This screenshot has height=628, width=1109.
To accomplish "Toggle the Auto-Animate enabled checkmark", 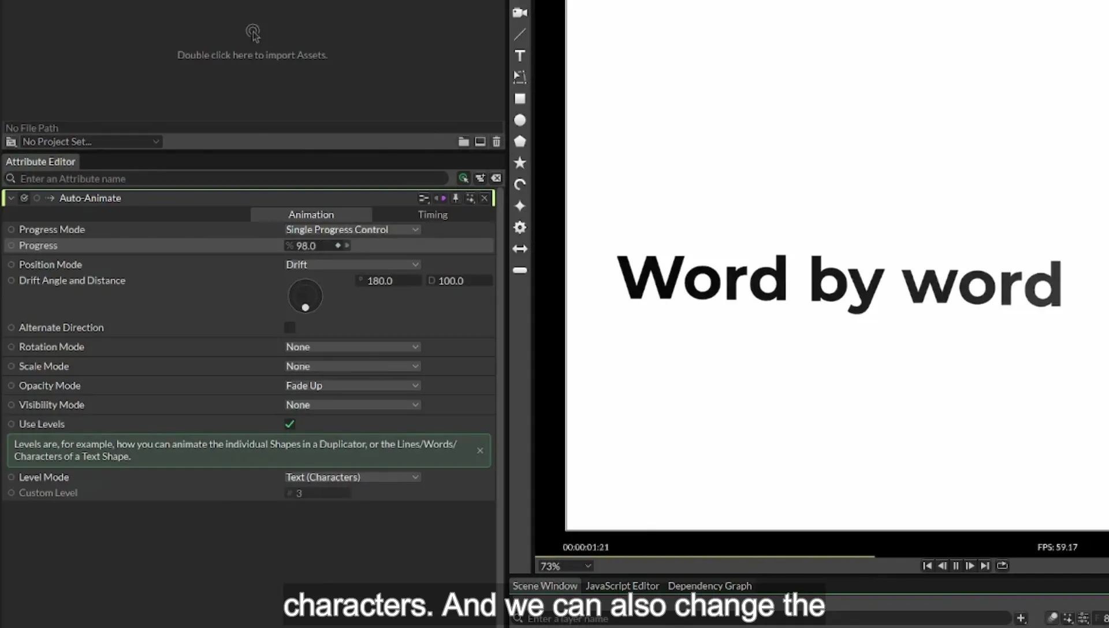I will 24,198.
